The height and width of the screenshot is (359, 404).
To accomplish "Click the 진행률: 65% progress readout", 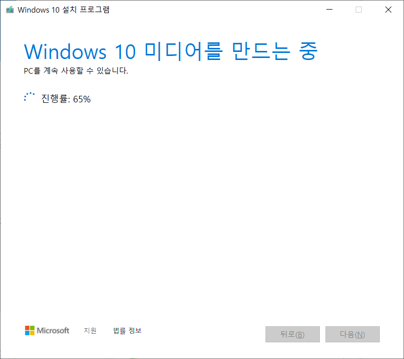I will click(65, 99).
